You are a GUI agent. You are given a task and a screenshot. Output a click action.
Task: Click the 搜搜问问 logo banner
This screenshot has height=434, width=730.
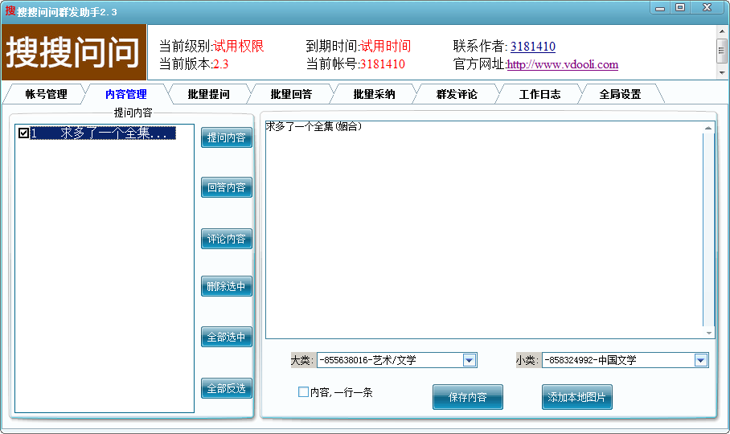pyautogui.click(x=73, y=52)
